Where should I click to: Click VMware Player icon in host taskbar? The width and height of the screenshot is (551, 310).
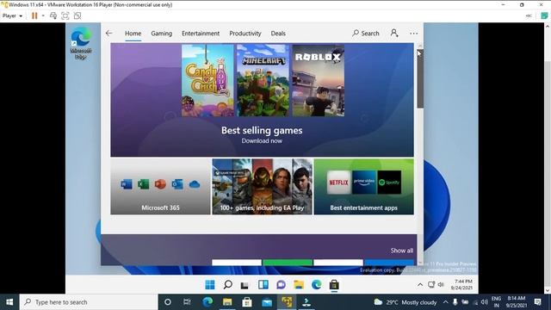point(287,302)
